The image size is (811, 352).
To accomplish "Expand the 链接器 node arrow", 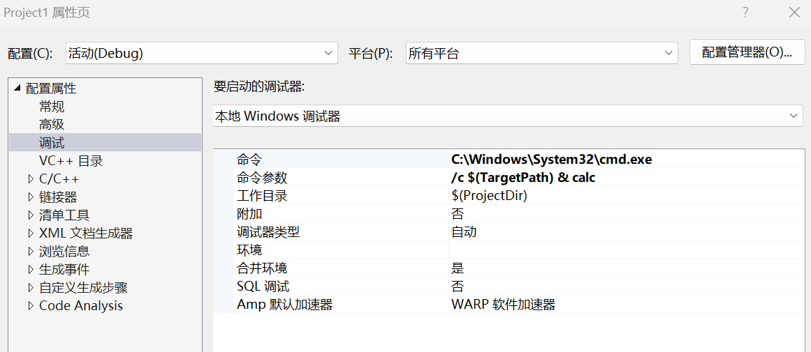I will coord(31,197).
